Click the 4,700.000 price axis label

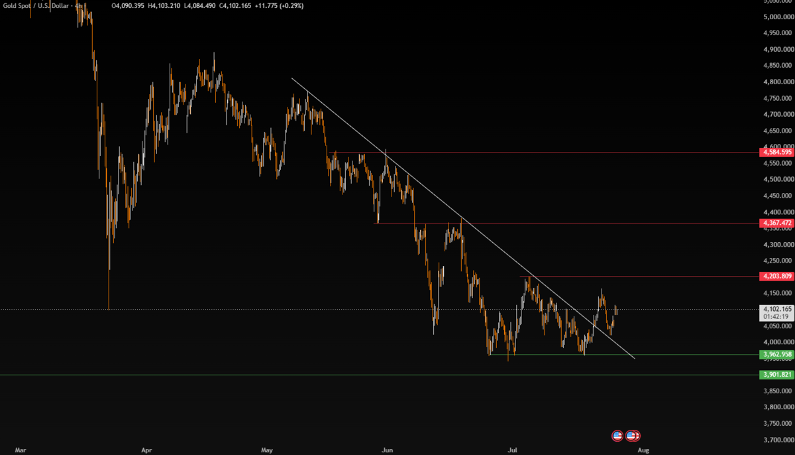point(778,114)
